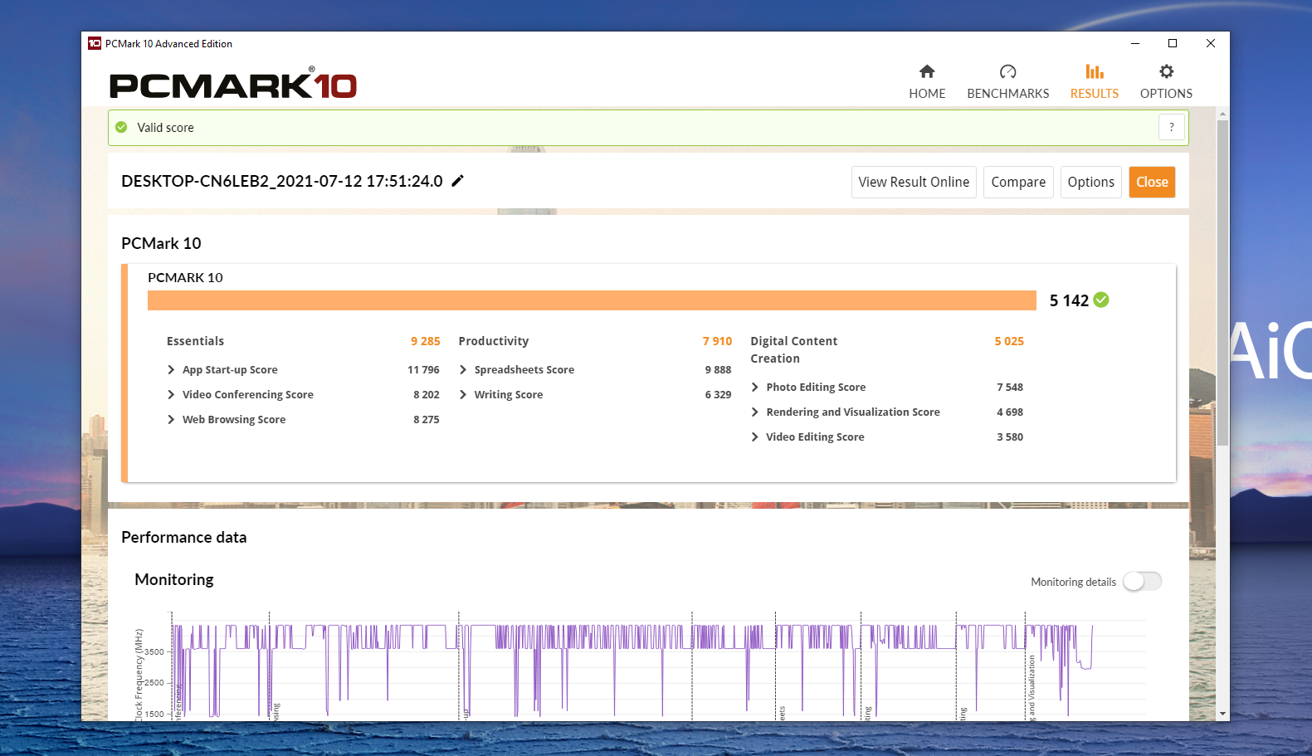The image size is (1312, 756).
Task: Open the OPTIONS section
Action: point(1166,81)
